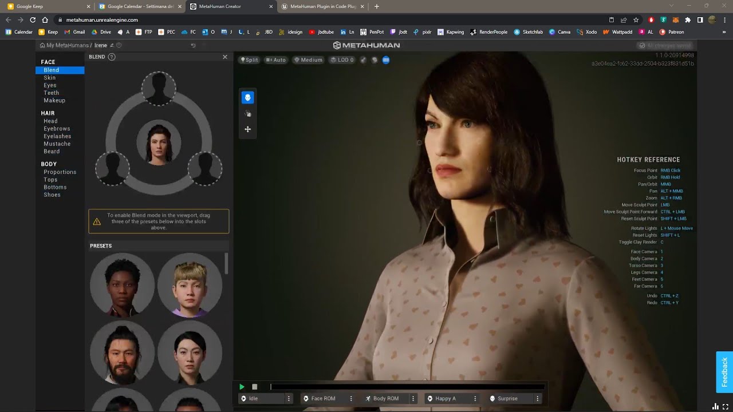The height and width of the screenshot is (412, 733).
Task: Open the Eyebrows settings
Action: [x=57, y=129]
